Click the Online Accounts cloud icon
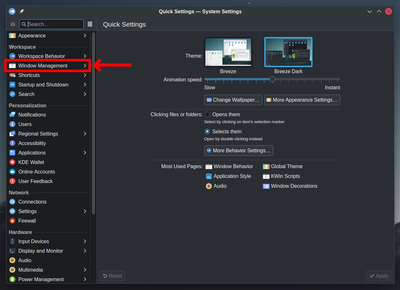400x290 pixels. click(x=12, y=172)
